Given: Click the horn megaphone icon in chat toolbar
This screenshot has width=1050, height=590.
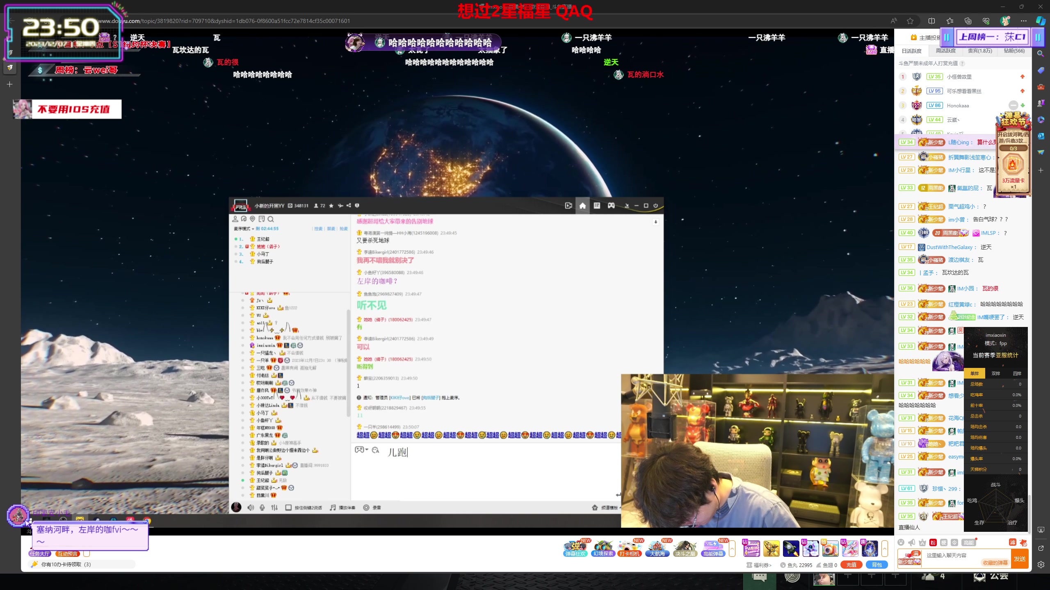Looking at the screenshot, I should click(x=911, y=542).
